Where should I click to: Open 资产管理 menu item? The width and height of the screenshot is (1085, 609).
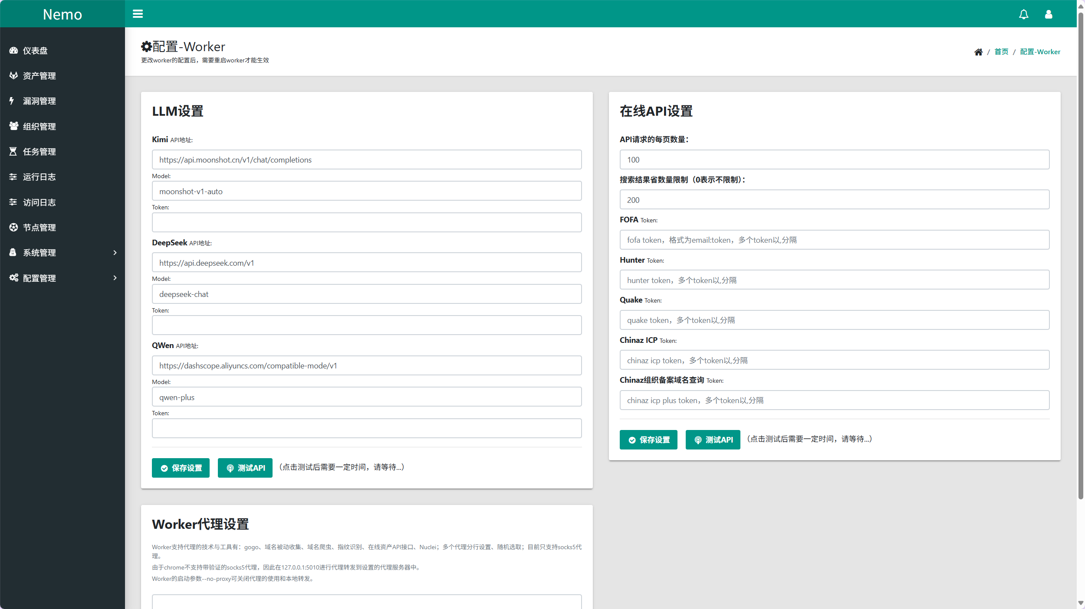pyautogui.click(x=39, y=76)
